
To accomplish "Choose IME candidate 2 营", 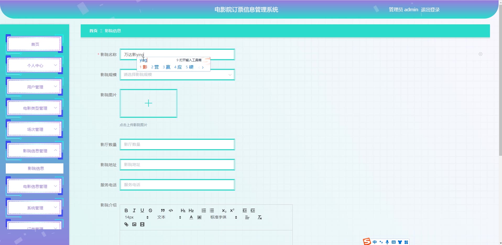I will click(155, 67).
